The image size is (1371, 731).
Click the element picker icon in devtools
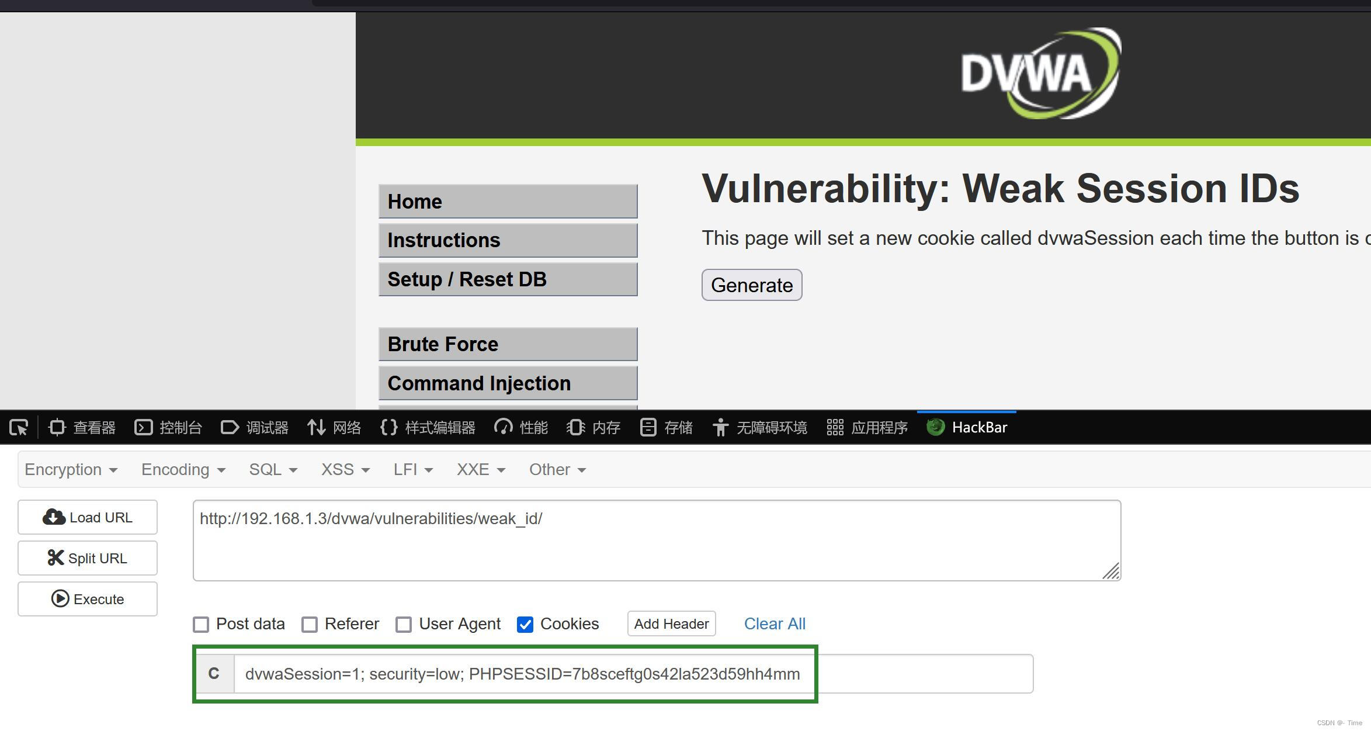tap(19, 428)
